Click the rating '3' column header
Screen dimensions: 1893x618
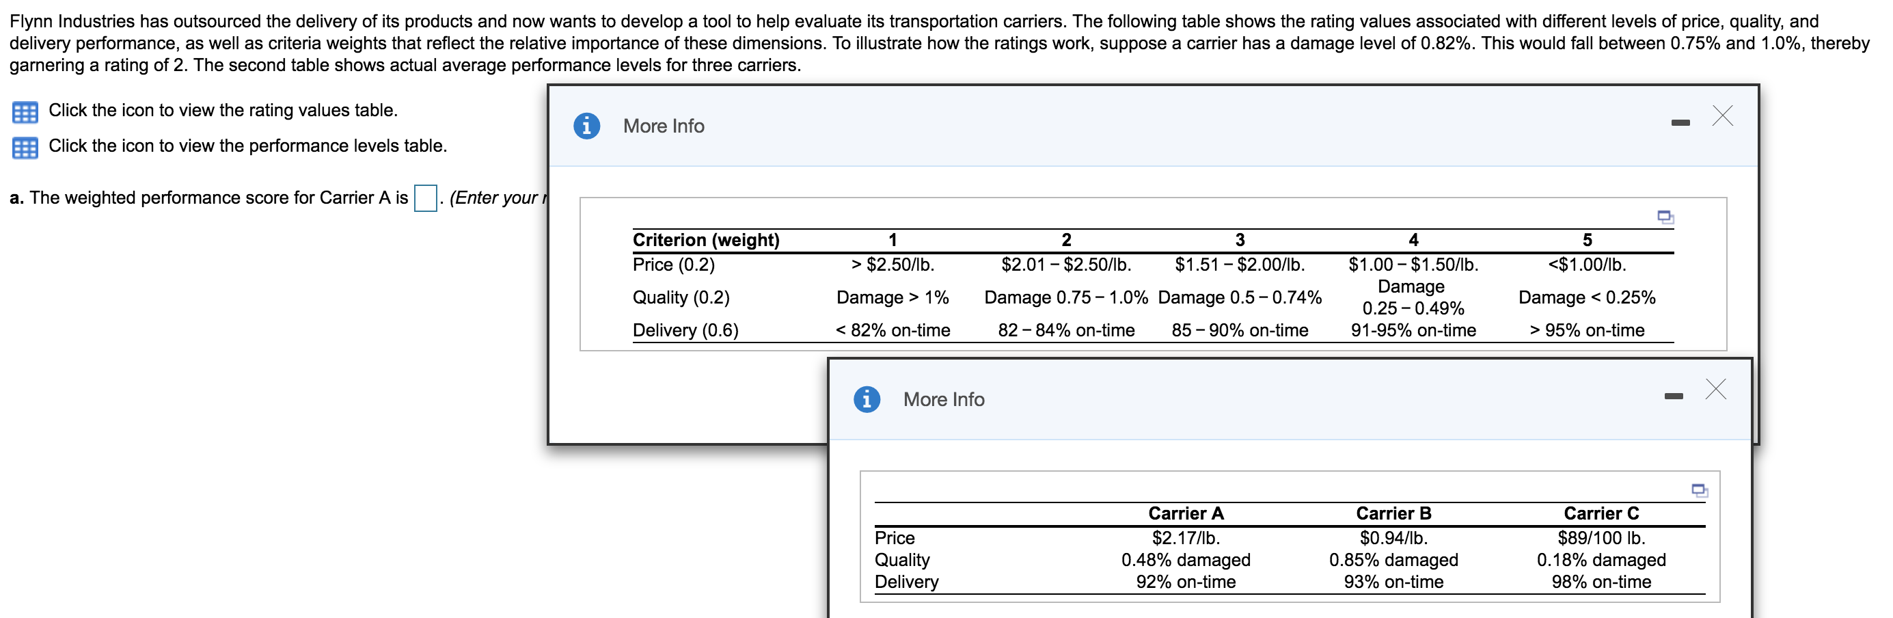(x=1240, y=240)
